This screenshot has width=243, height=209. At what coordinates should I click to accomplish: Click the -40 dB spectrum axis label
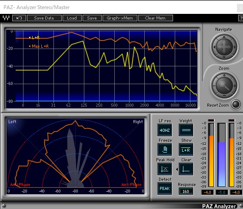10,66
